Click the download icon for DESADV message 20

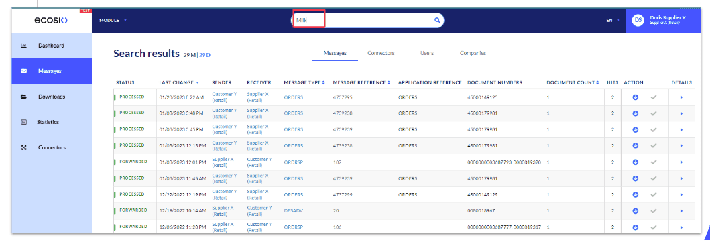tap(635, 211)
